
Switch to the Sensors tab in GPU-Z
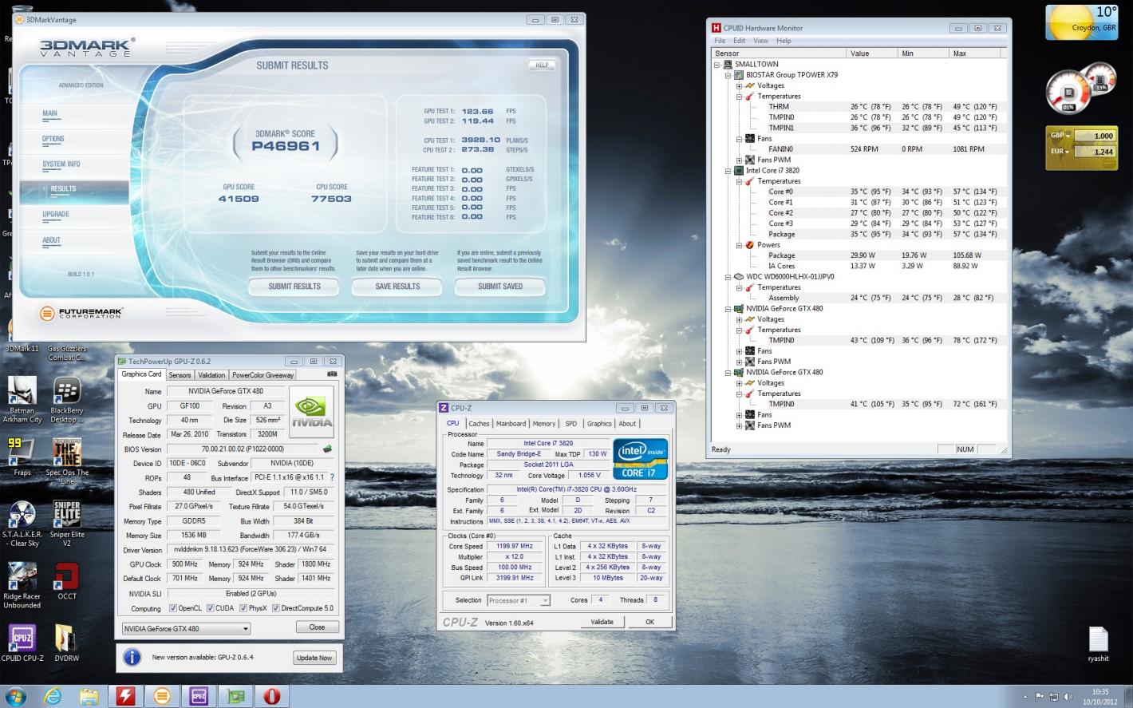180,375
